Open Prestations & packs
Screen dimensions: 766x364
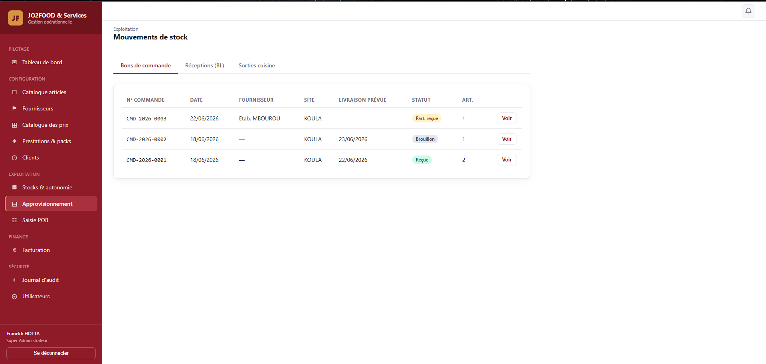pos(51,141)
